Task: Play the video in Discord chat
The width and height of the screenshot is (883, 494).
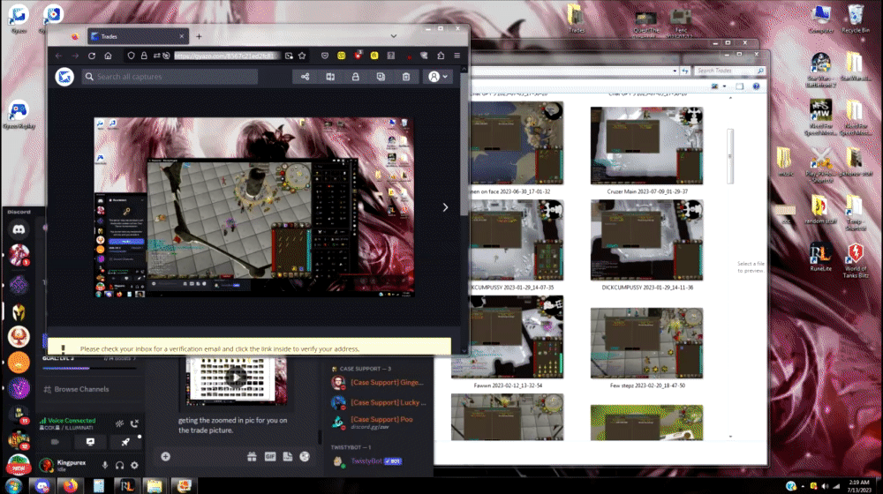Action: coord(236,377)
